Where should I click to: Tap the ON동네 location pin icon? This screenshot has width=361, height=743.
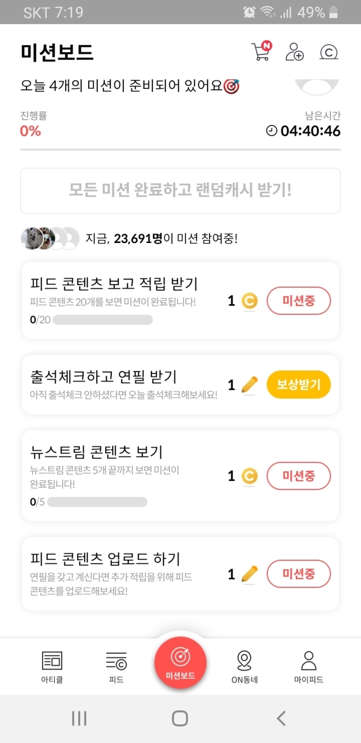[x=244, y=666]
